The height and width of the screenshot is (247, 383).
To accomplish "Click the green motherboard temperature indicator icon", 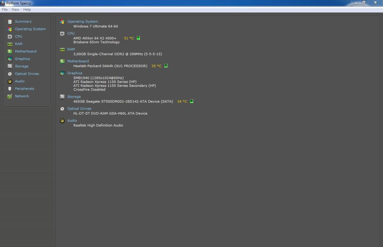I will [x=166, y=66].
